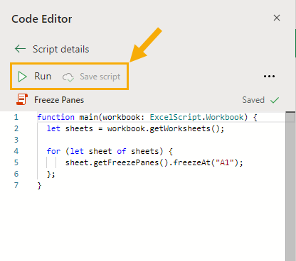Click the Saved status text
The height and width of the screenshot is (261, 296).
(253, 100)
